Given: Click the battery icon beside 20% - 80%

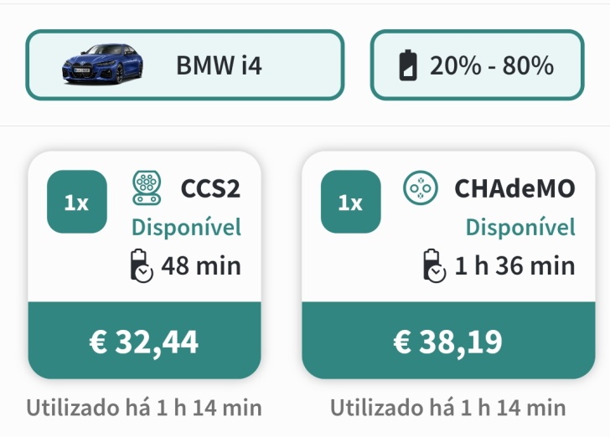Looking at the screenshot, I should [408, 65].
